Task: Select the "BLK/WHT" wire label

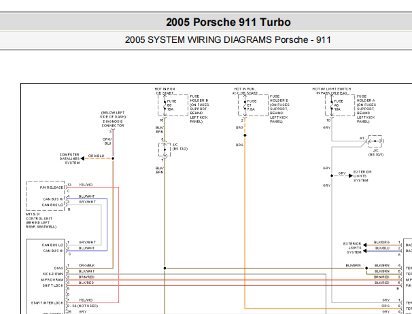Action: coord(86,271)
